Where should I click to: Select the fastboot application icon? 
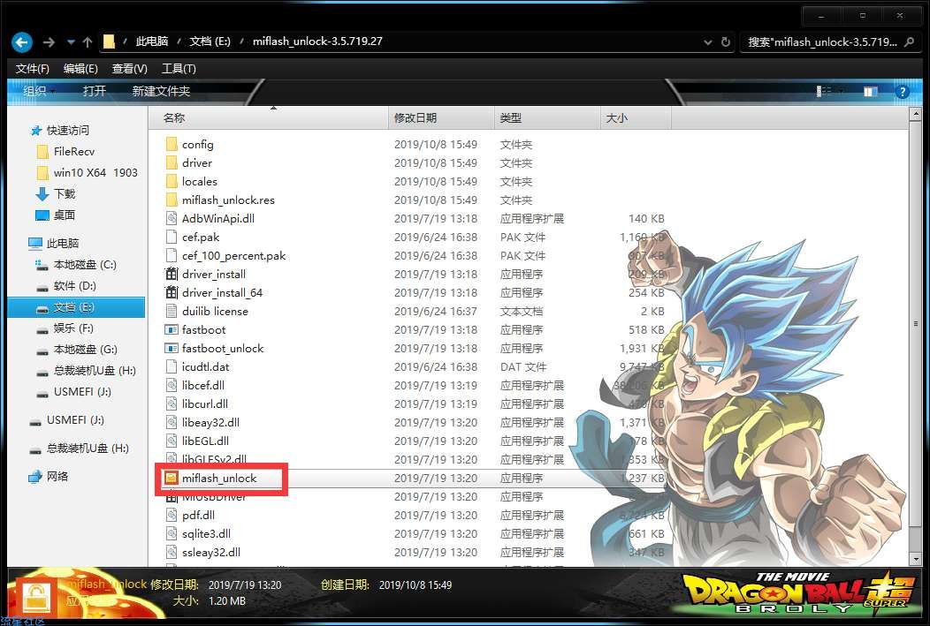tap(172, 330)
